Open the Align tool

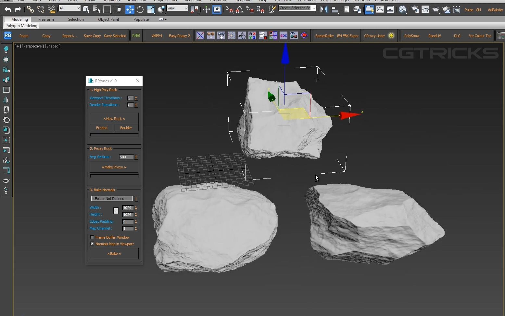point(334,9)
